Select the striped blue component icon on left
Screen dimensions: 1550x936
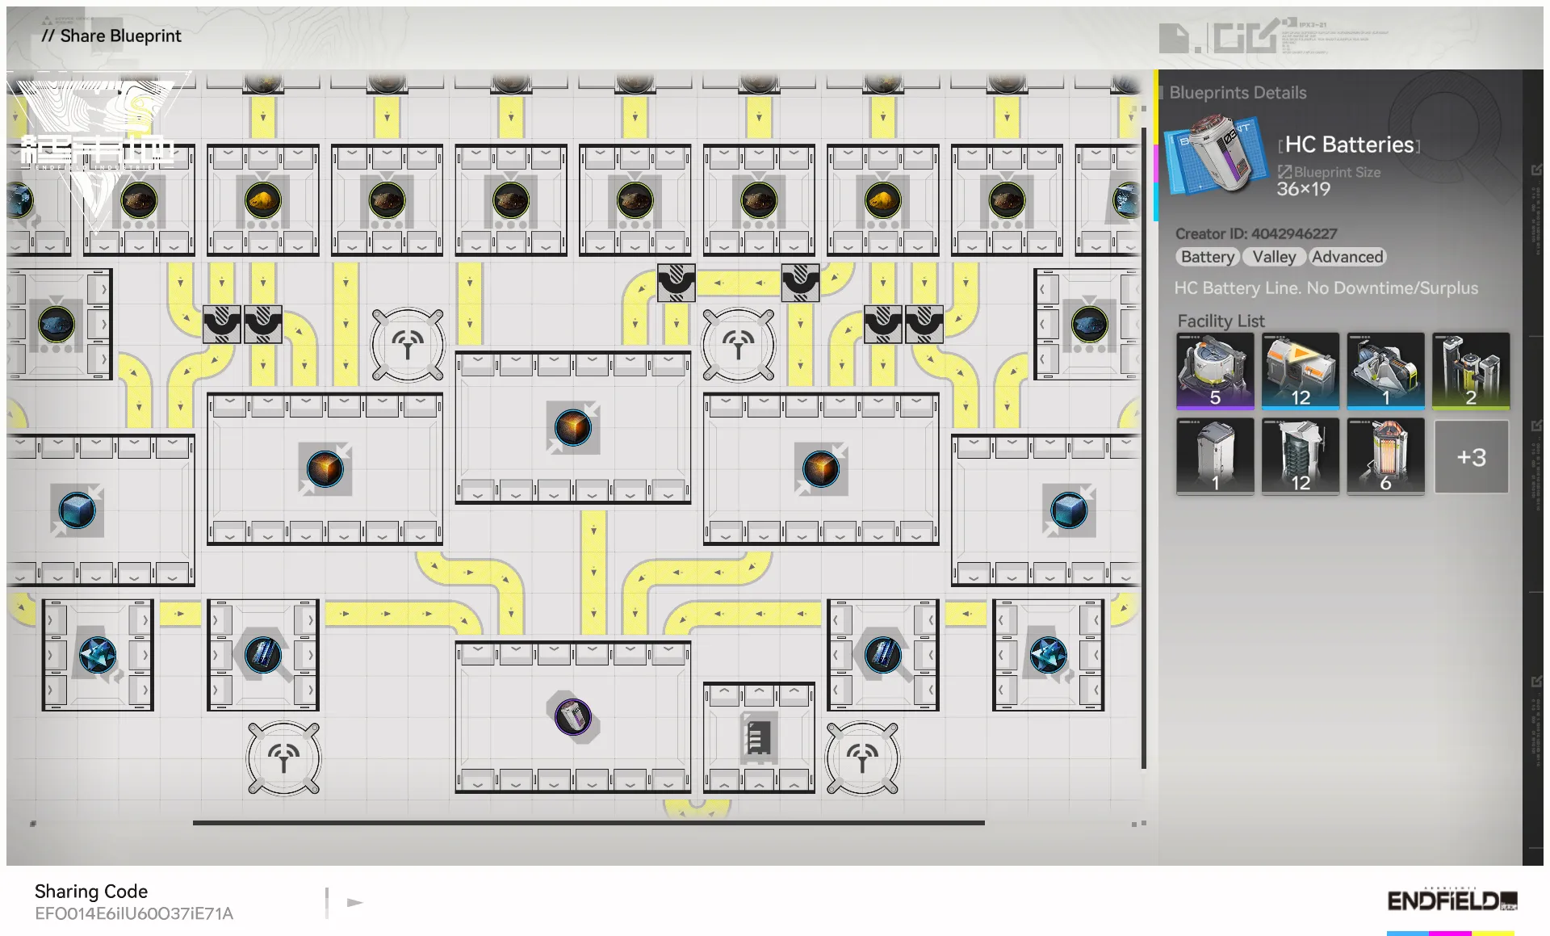[263, 655]
